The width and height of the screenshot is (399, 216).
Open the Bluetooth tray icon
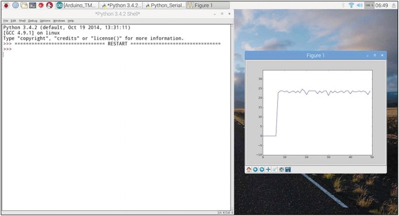point(343,5)
